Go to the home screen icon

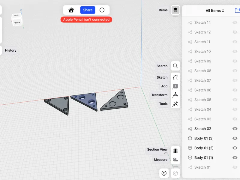click(71, 10)
